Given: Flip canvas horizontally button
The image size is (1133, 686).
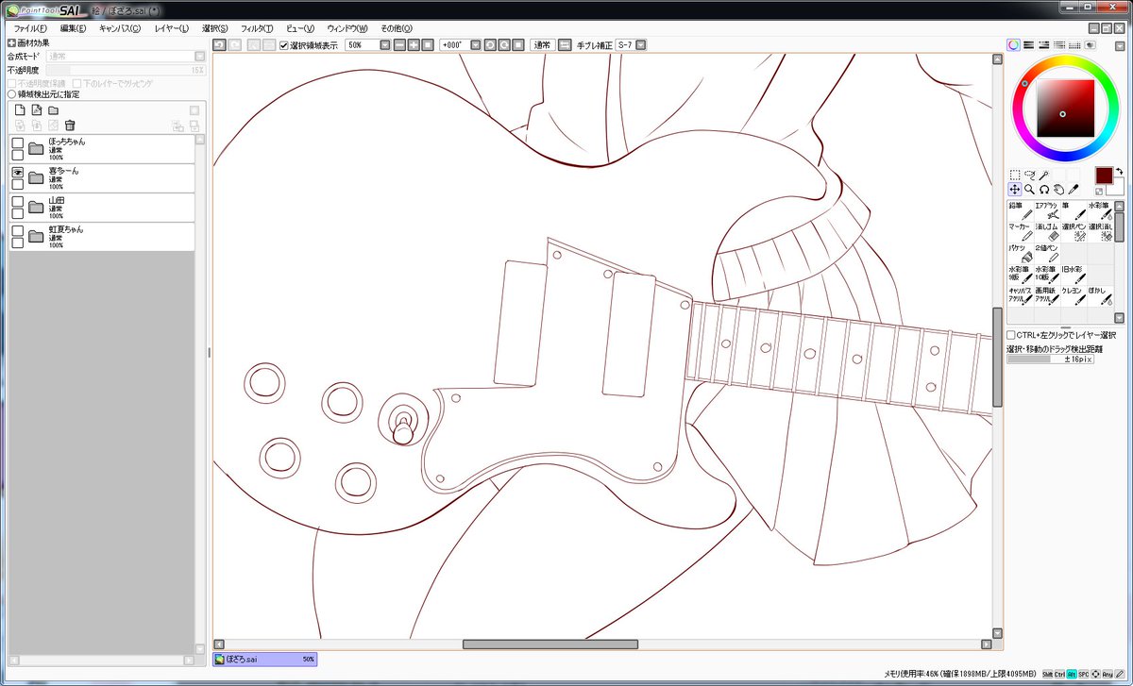Looking at the screenshot, I should [564, 44].
